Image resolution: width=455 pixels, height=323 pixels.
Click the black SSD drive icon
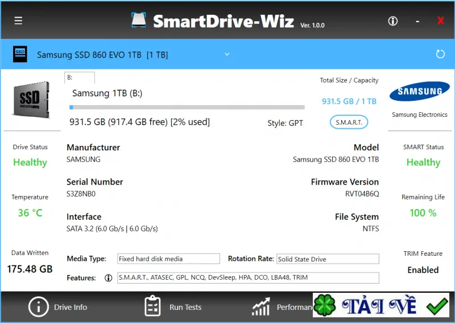click(x=20, y=54)
